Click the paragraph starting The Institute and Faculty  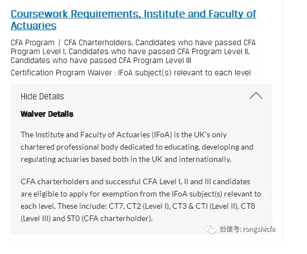point(137,147)
